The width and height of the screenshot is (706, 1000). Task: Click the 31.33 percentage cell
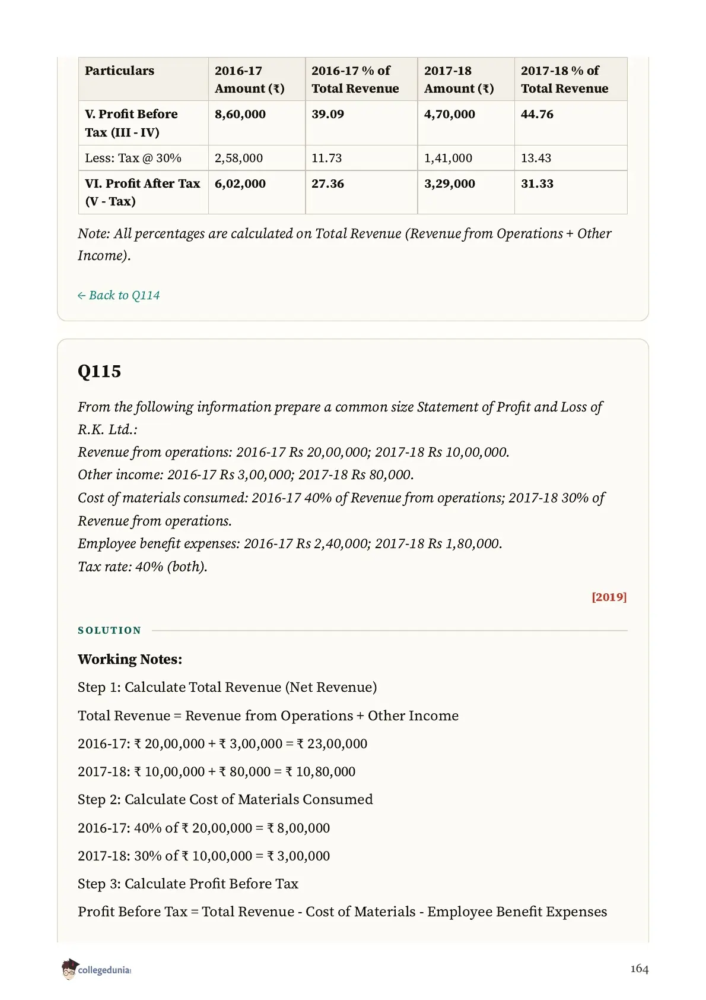tap(537, 183)
